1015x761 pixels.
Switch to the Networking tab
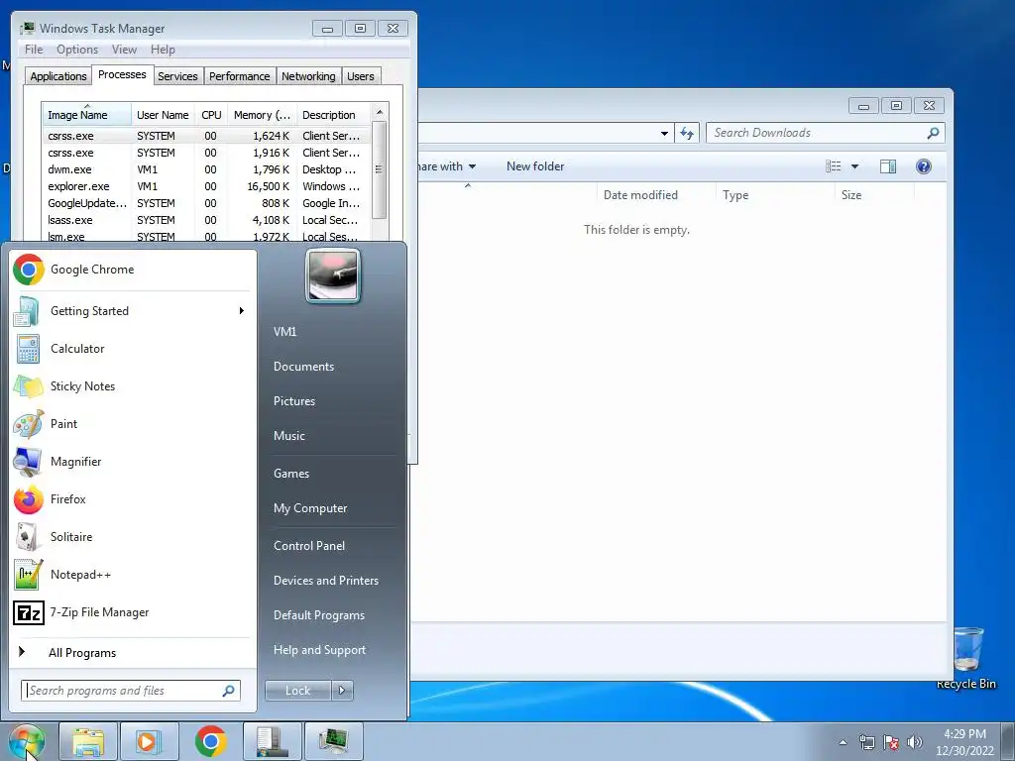(308, 76)
